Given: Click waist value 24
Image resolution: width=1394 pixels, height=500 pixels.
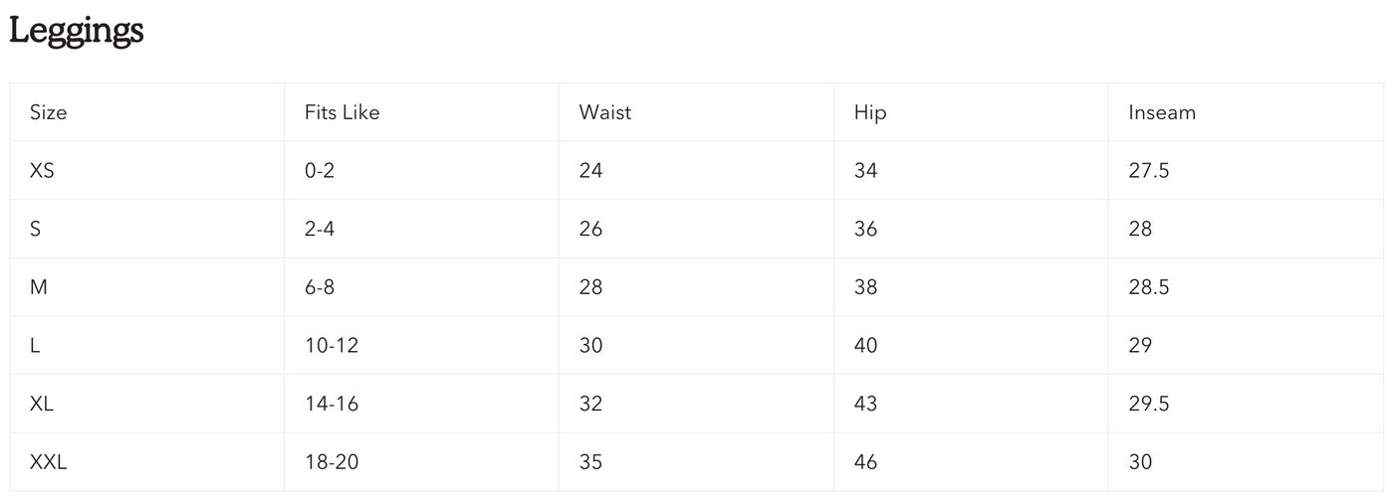Looking at the screenshot, I should [x=590, y=171].
